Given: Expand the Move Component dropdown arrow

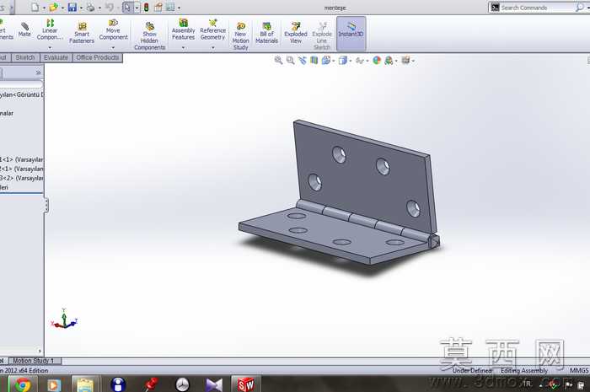Looking at the screenshot, I should (113, 48).
